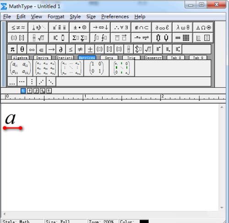Click the vertical scrollbar down arrow

click(x=222, y=208)
